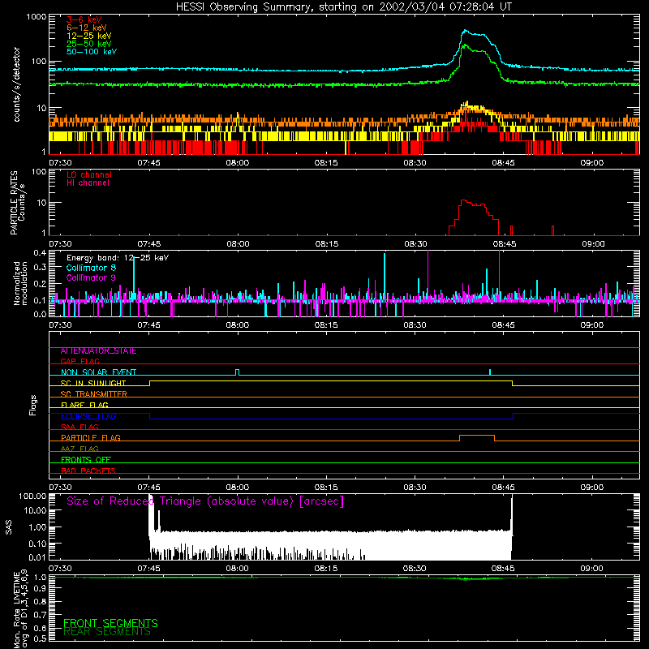This screenshot has width=649, height=649.
Task: Click 0.7 tick label on livetime axis
Action: pos(40,615)
